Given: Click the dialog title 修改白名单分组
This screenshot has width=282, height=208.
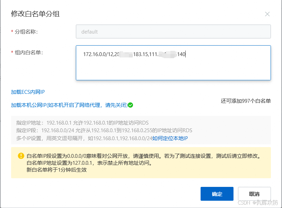Looking at the screenshot, I should (35, 14).
